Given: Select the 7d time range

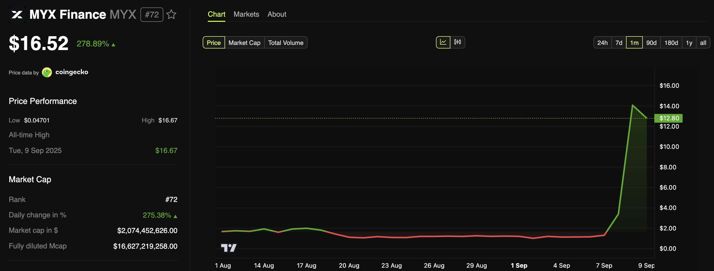Looking at the screenshot, I should pos(619,42).
